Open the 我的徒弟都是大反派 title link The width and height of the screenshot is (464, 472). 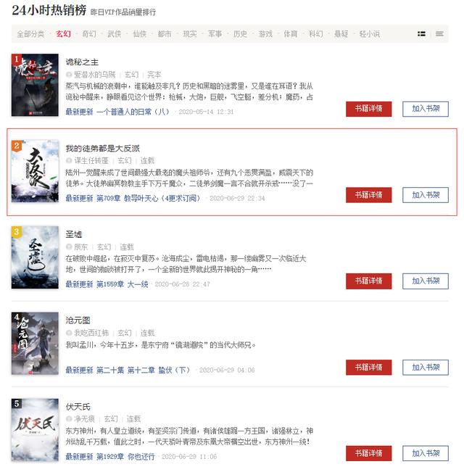pyautogui.click(x=103, y=148)
